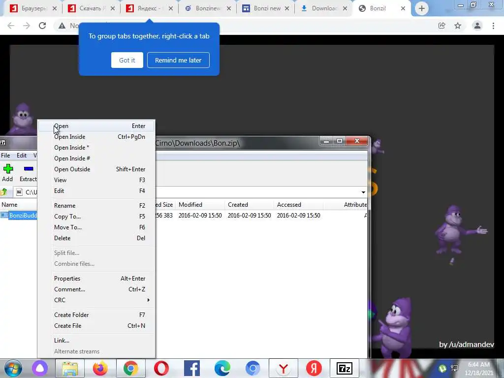Open a new Chrome tab
Image resolution: width=504 pixels, height=378 pixels.
pos(422,9)
